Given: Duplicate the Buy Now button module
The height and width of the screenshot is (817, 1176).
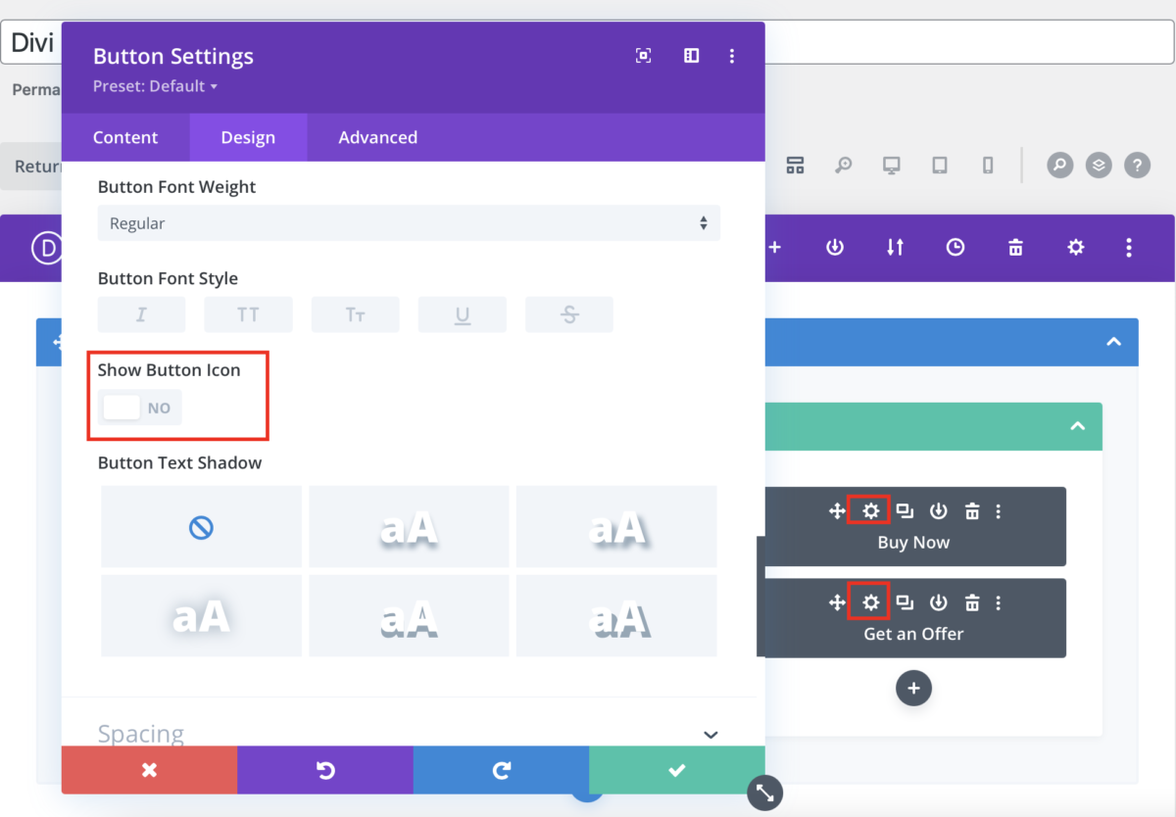Looking at the screenshot, I should (904, 510).
